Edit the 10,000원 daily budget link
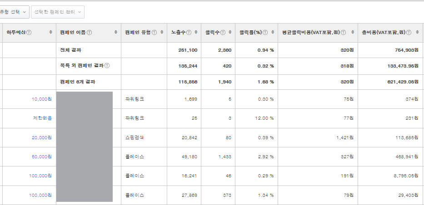This screenshot has width=424, height=205. point(42,99)
